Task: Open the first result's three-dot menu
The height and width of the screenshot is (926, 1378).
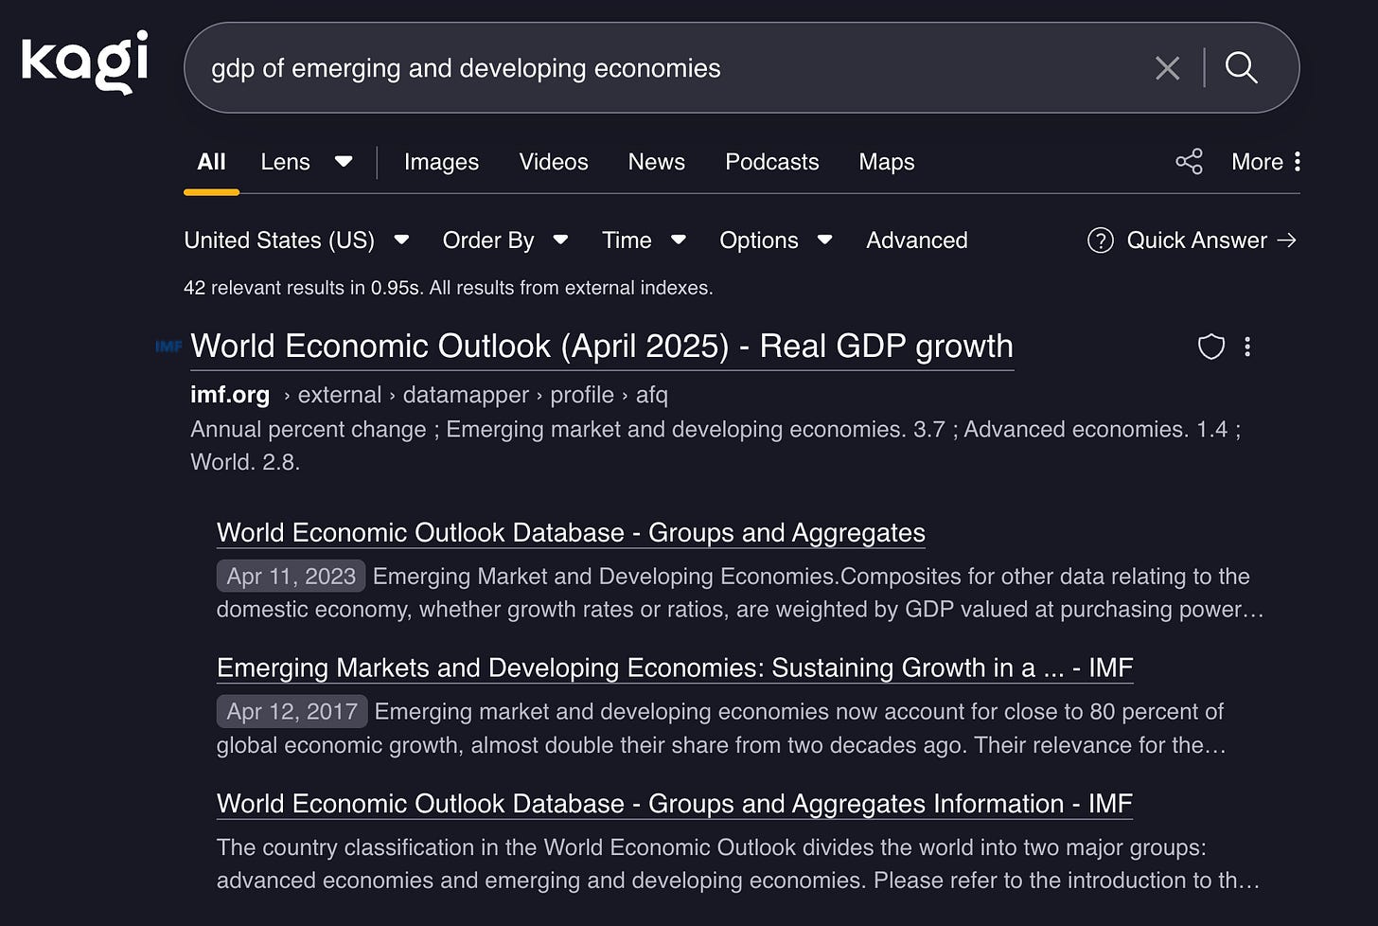Action: (1247, 347)
